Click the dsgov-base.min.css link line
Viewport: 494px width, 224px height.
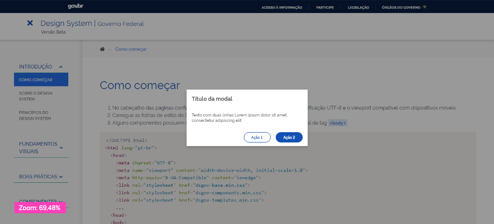(x=183, y=185)
